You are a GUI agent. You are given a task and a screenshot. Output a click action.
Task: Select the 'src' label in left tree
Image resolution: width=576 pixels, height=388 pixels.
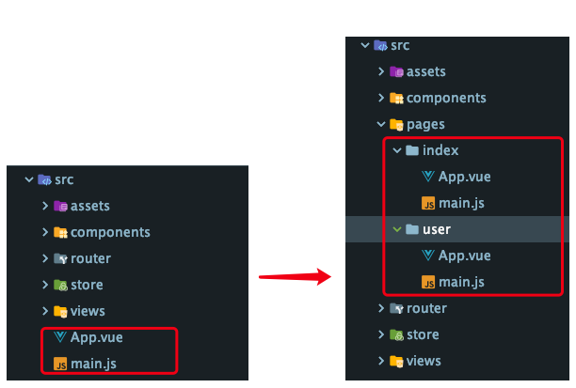[64, 179]
